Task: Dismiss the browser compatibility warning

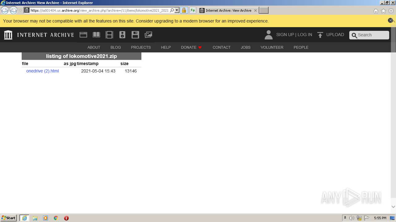Action: click(x=390, y=20)
